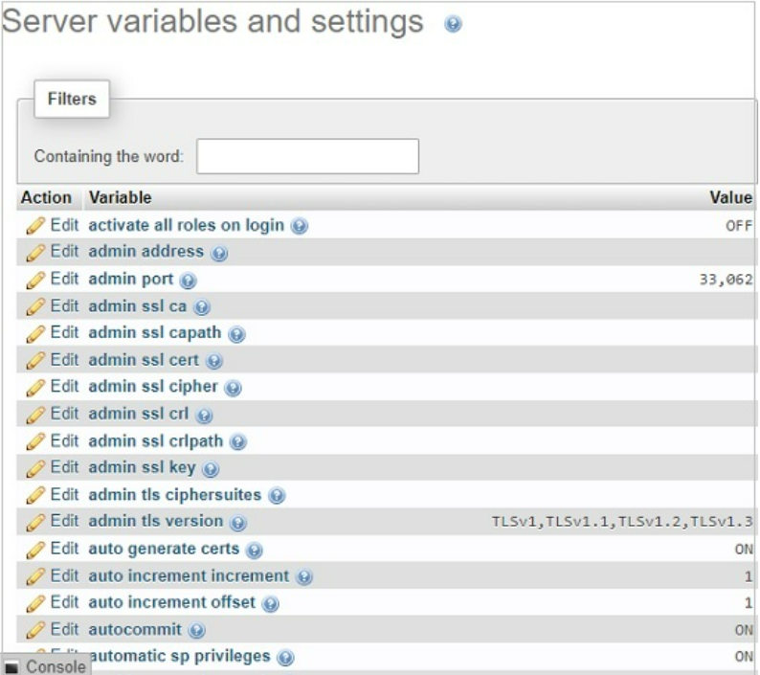Image resolution: width=760 pixels, height=675 pixels.
Task: Open help icon for admin tls version
Action: coord(238,523)
